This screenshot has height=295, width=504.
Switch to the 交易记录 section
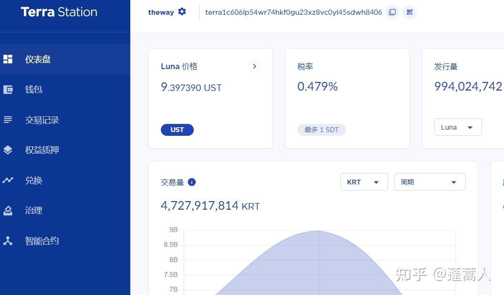coord(42,120)
